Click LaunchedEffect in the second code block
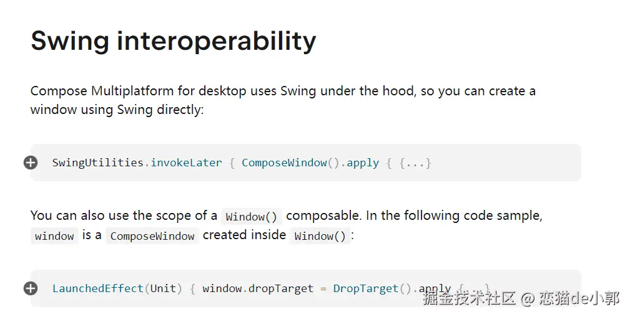Image resolution: width=630 pixels, height=317 pixels. point(98,288)
